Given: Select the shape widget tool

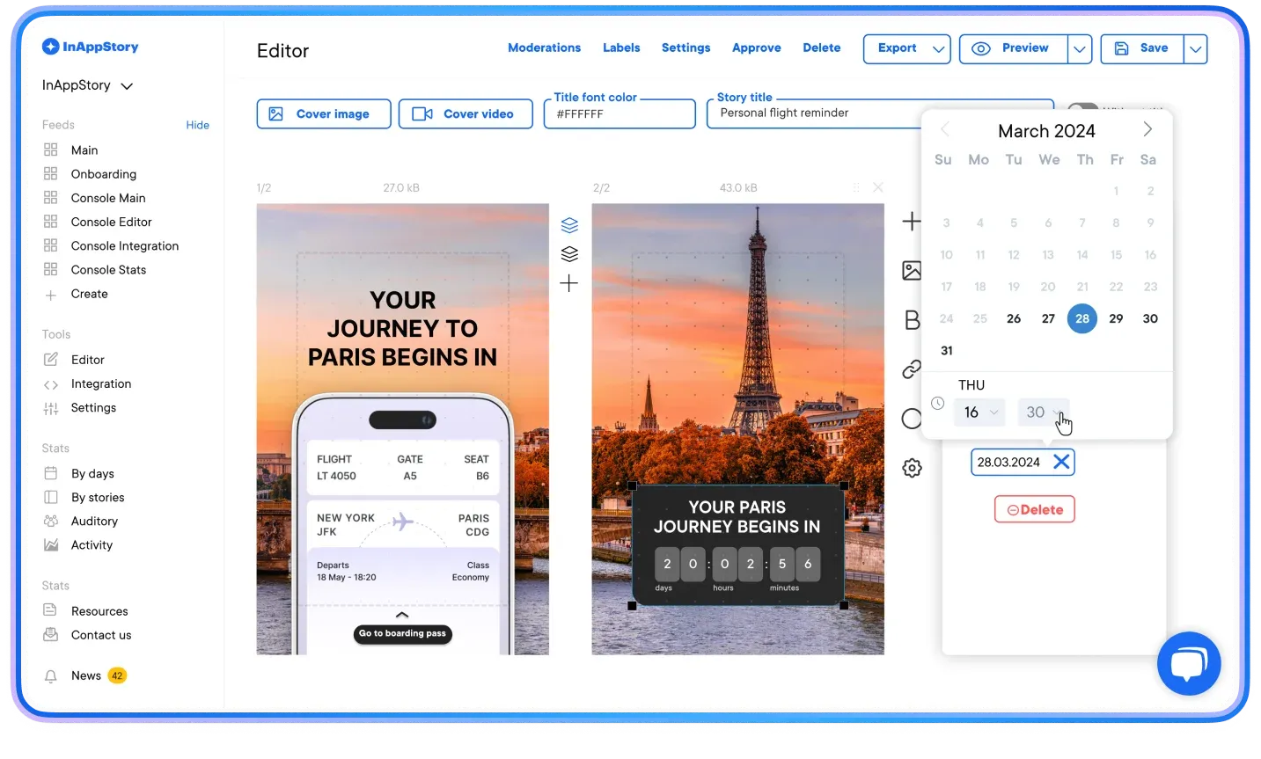Looking at the screenshot, I should (912, 418).
